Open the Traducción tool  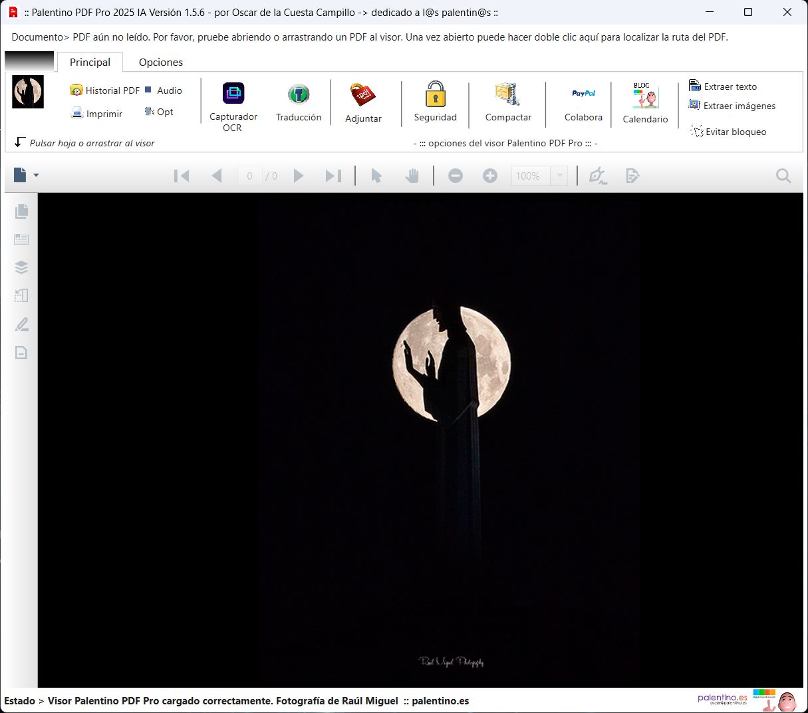(x=299, y=101)
